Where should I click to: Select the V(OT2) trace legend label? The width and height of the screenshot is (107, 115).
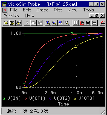coord(62,98)
